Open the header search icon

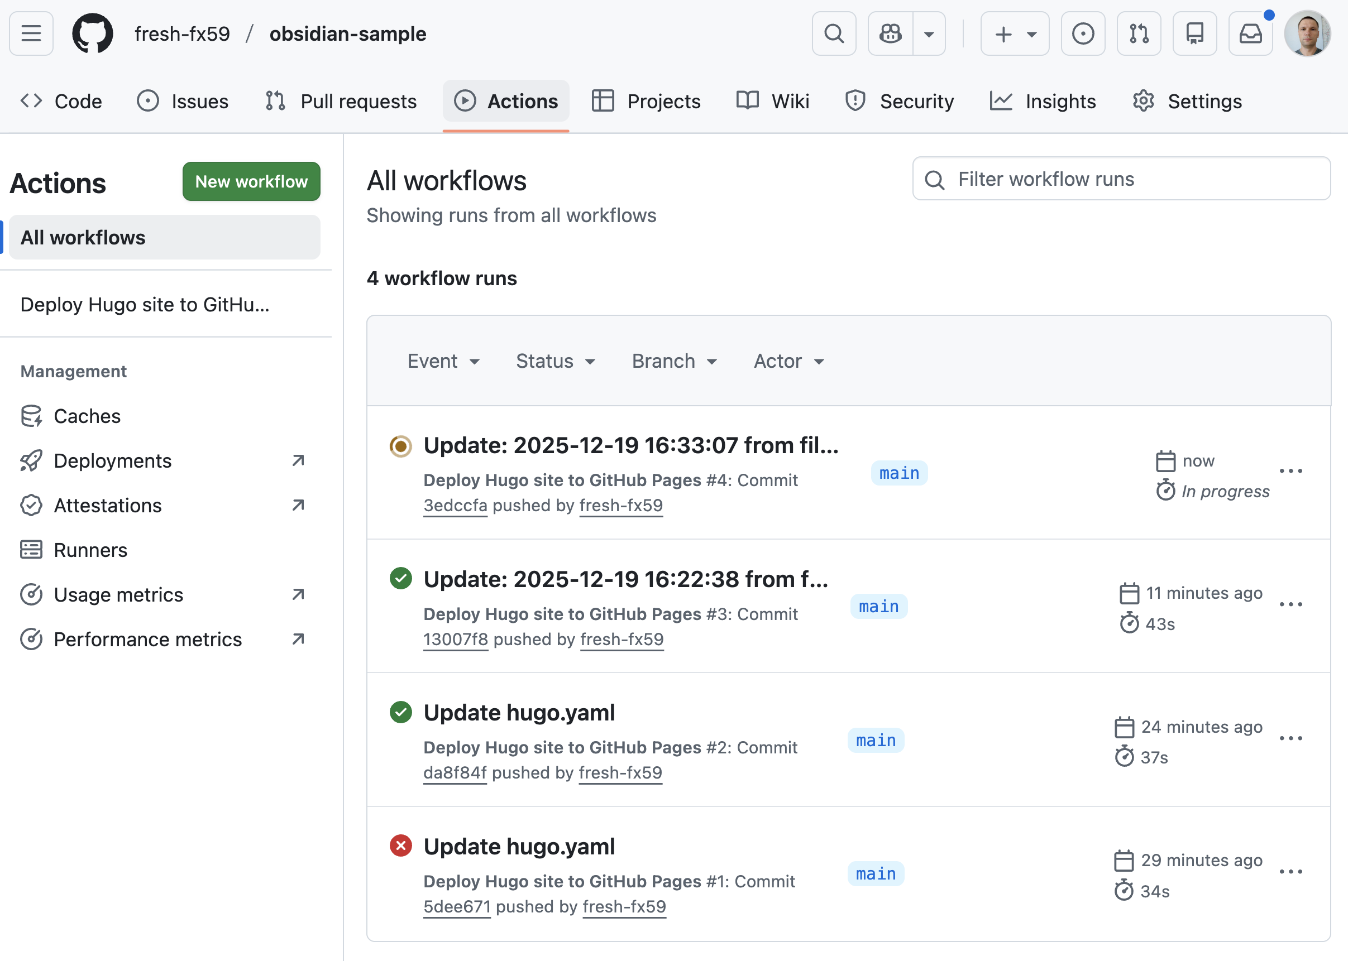834,33
